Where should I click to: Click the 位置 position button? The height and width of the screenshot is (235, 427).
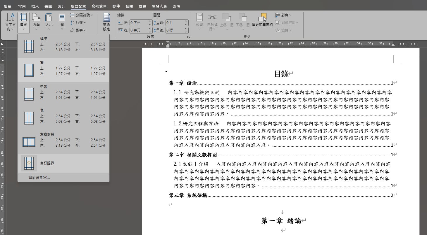point(199,22)
